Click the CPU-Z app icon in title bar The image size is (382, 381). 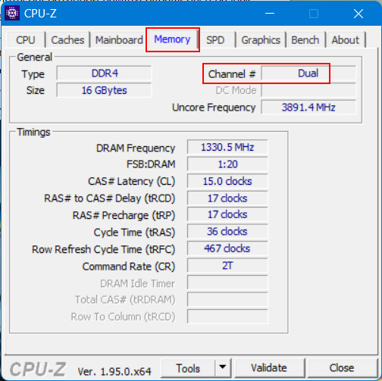click(12, 13)
